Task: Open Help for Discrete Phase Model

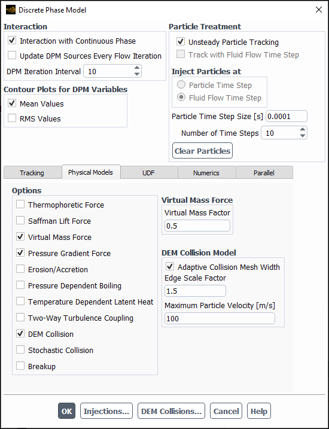Action: (259, 411)
